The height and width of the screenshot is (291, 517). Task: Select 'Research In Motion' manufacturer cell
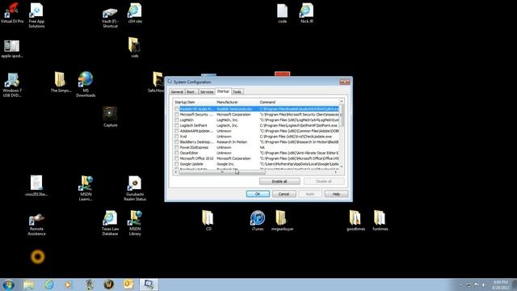(x=232, y=142)
